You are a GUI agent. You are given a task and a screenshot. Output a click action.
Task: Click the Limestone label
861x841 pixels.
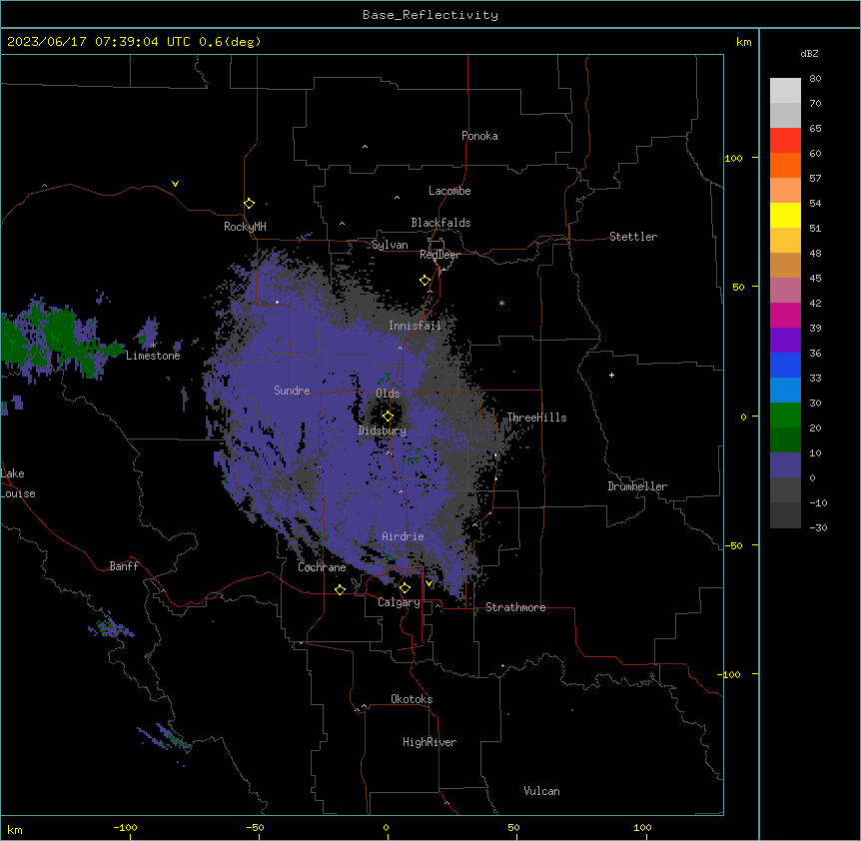(x=153, y=356)
